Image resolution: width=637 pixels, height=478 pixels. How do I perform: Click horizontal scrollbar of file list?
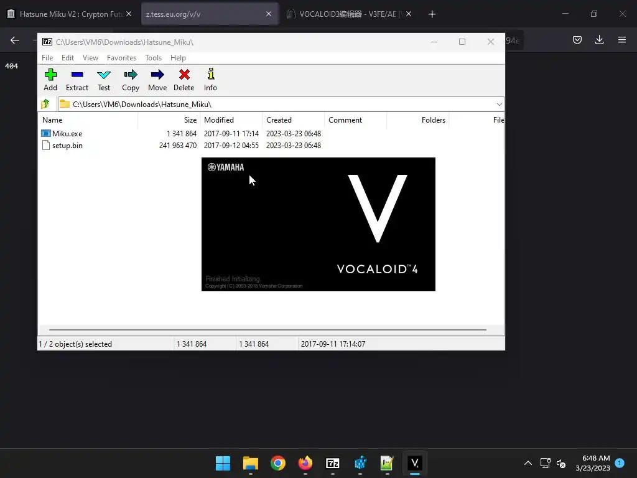click(267, 330)
